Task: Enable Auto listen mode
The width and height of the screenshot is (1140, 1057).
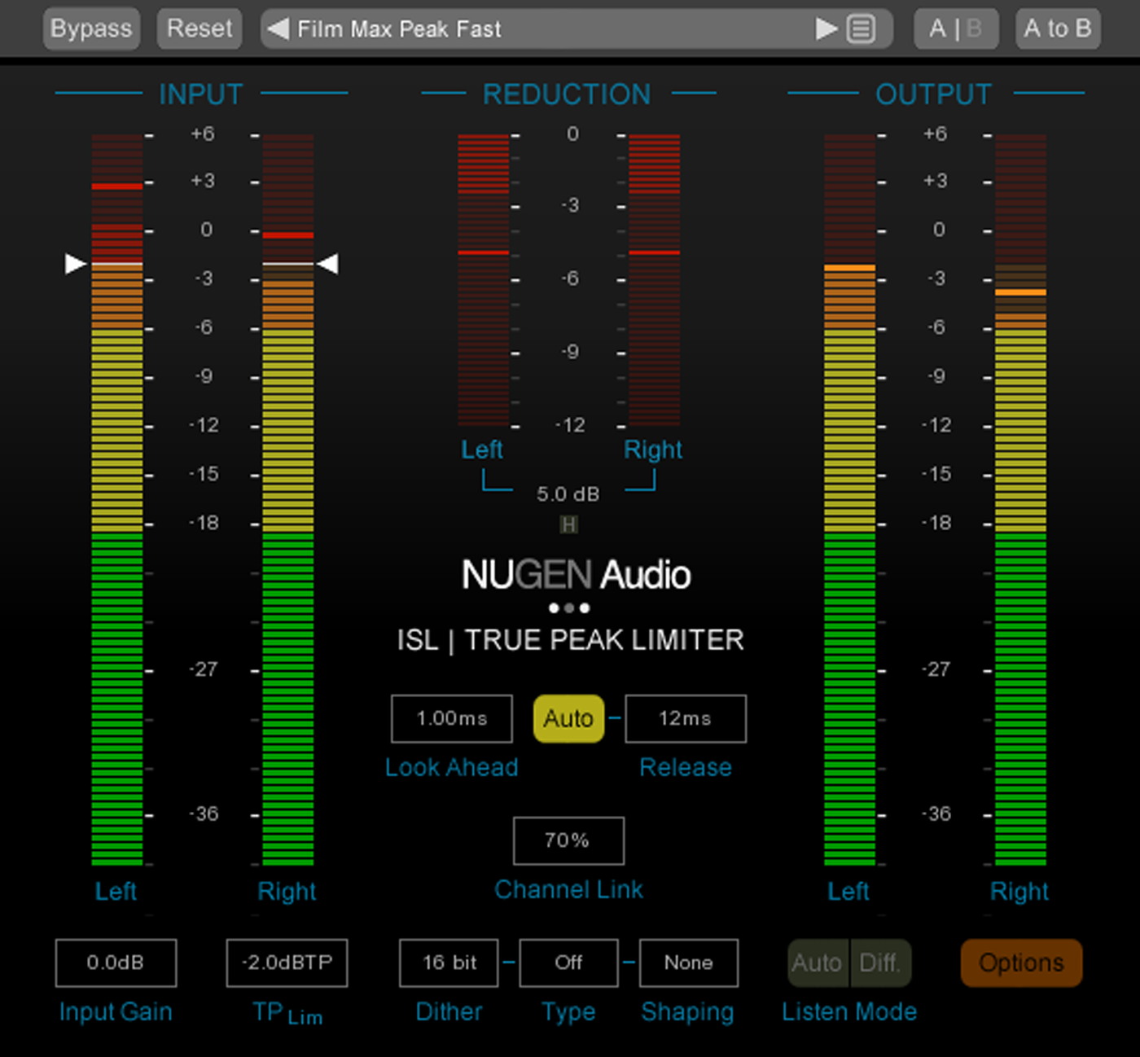Action: [x=818, y=963]
